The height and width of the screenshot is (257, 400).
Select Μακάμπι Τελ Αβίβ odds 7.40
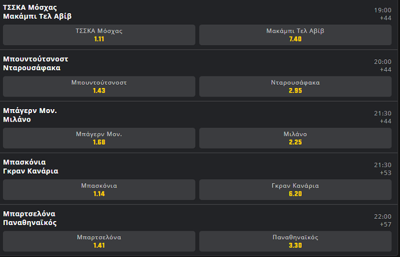295,35
